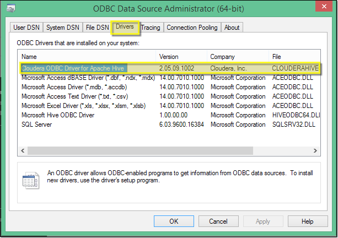The height and width of the screenshot is (238, 338).
Task: Click version 1.00.00.00 cell
Action: (173, 115)
